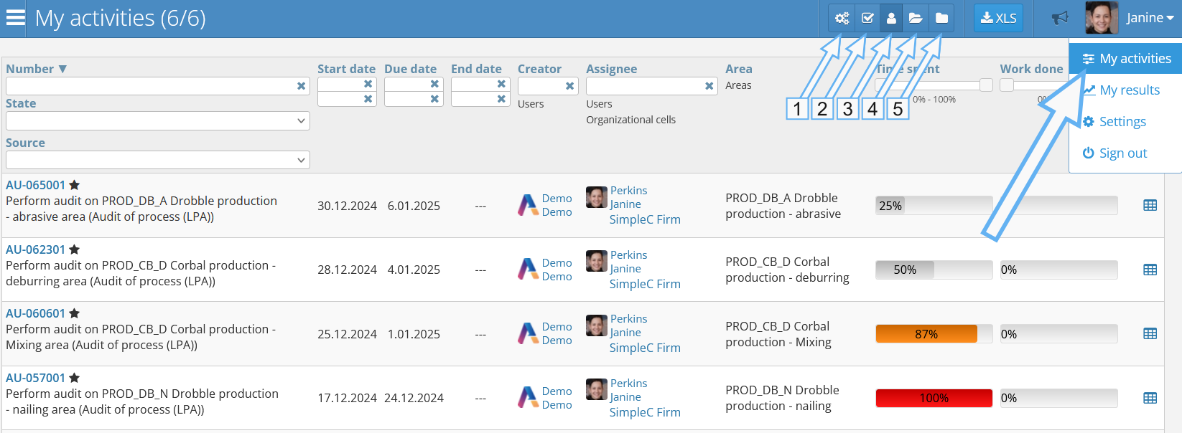Toggle the star next to AU-057001
Screen dimensions: 1182x433
75,378
